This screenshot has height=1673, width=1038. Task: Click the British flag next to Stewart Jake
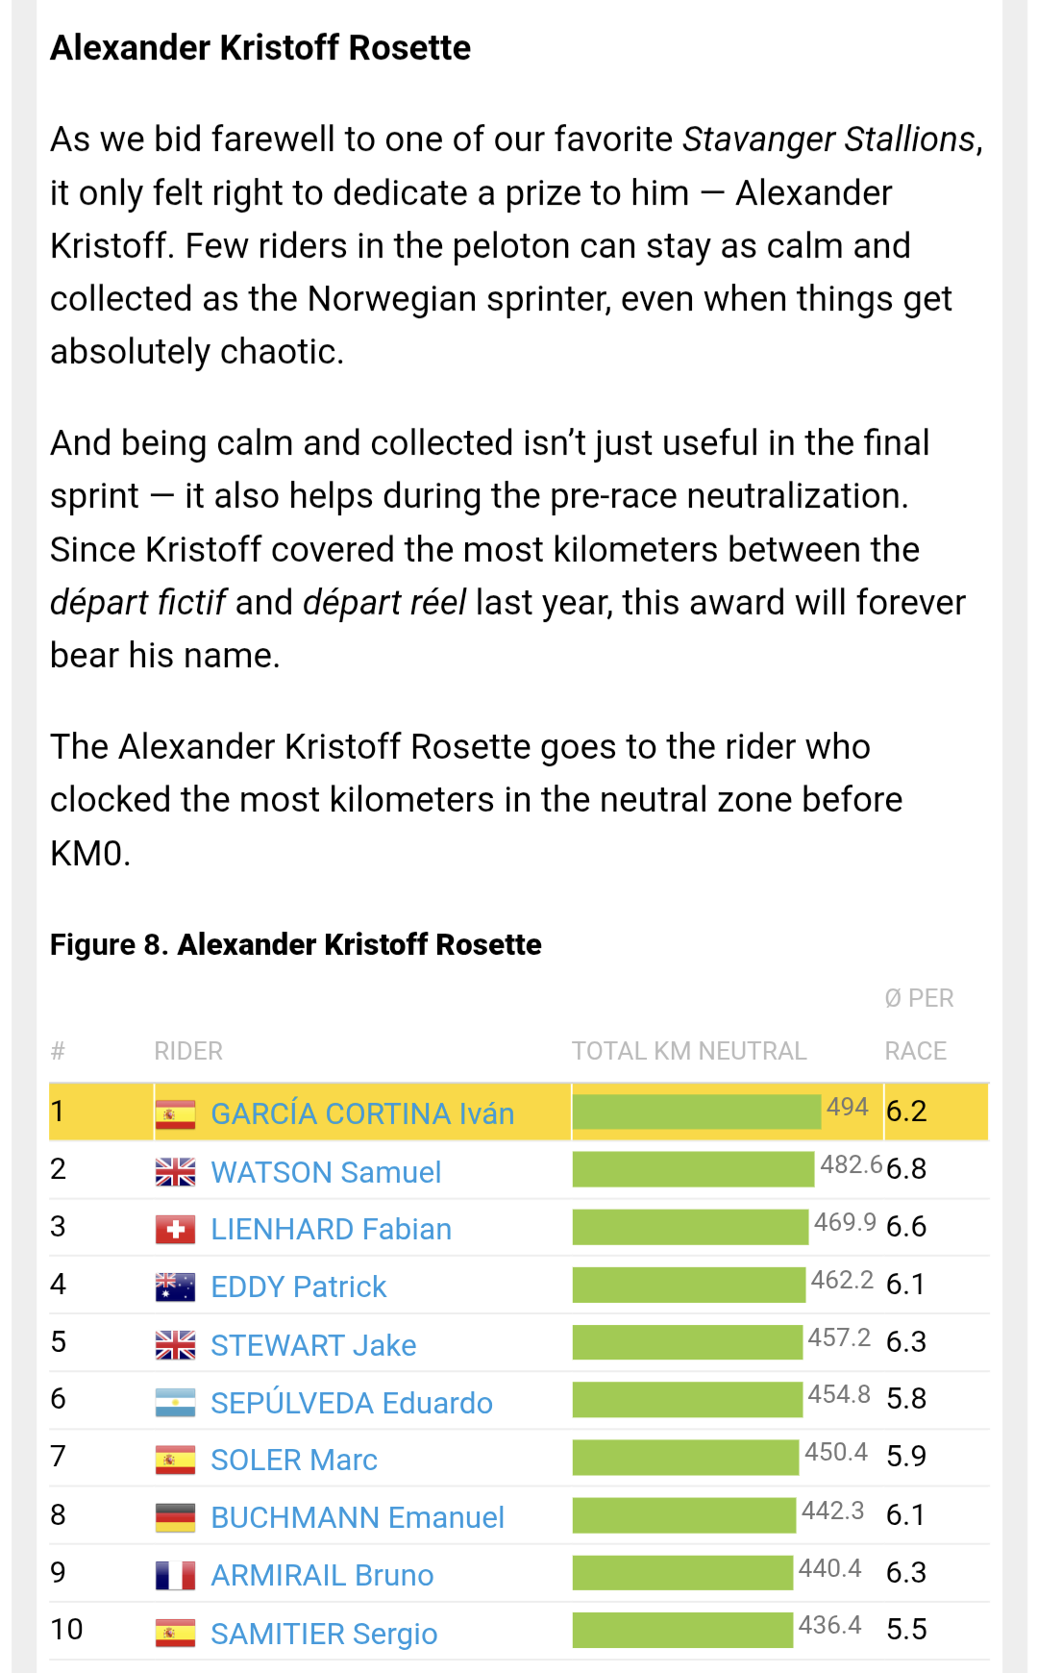point(175,1345)
